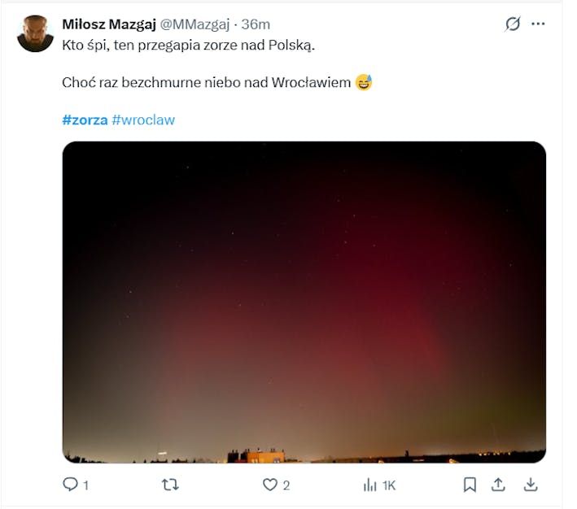Open view analytics bar chart icon
Image resolution: width=577 pixels, height=509 pixels.
[x=370, y=485]
